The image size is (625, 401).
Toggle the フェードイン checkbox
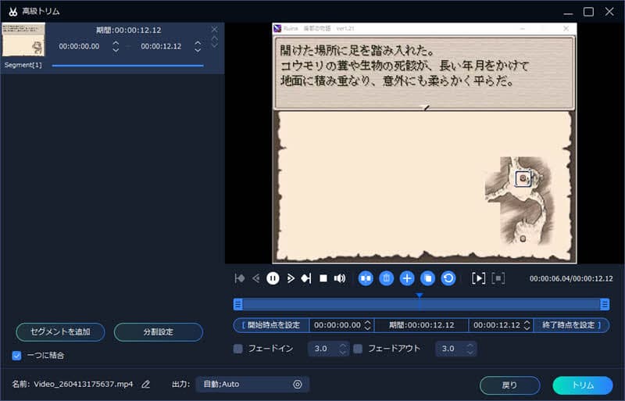point(238,349)
